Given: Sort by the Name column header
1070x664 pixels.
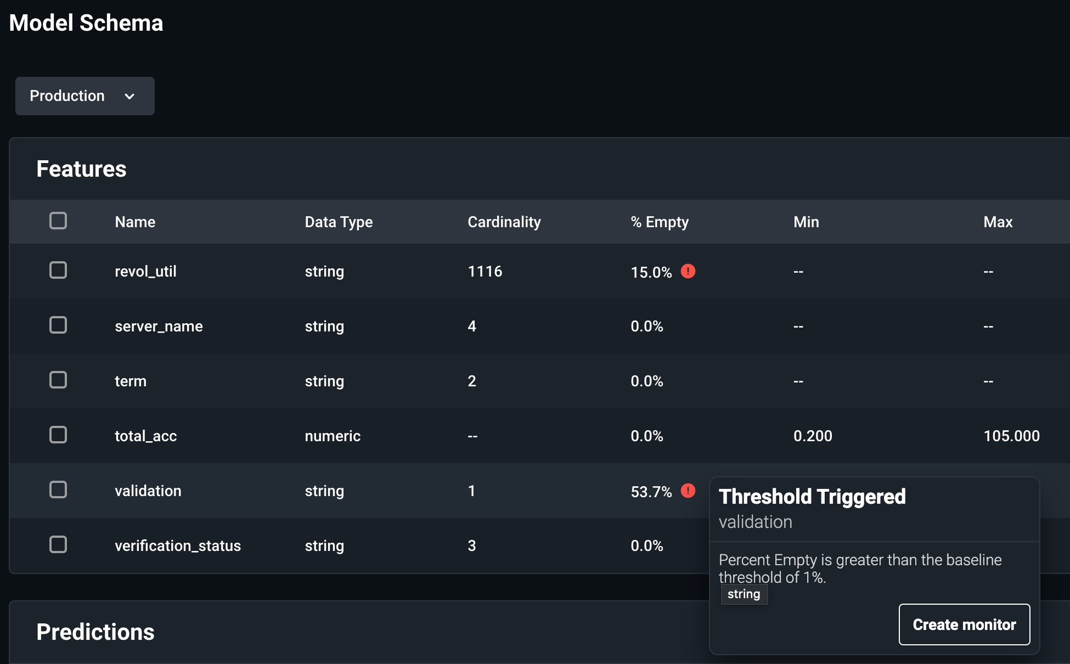Looking at the screenshot, I should (x=135, y=222).
